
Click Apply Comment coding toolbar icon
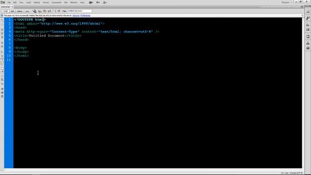(x=2, y=69)
